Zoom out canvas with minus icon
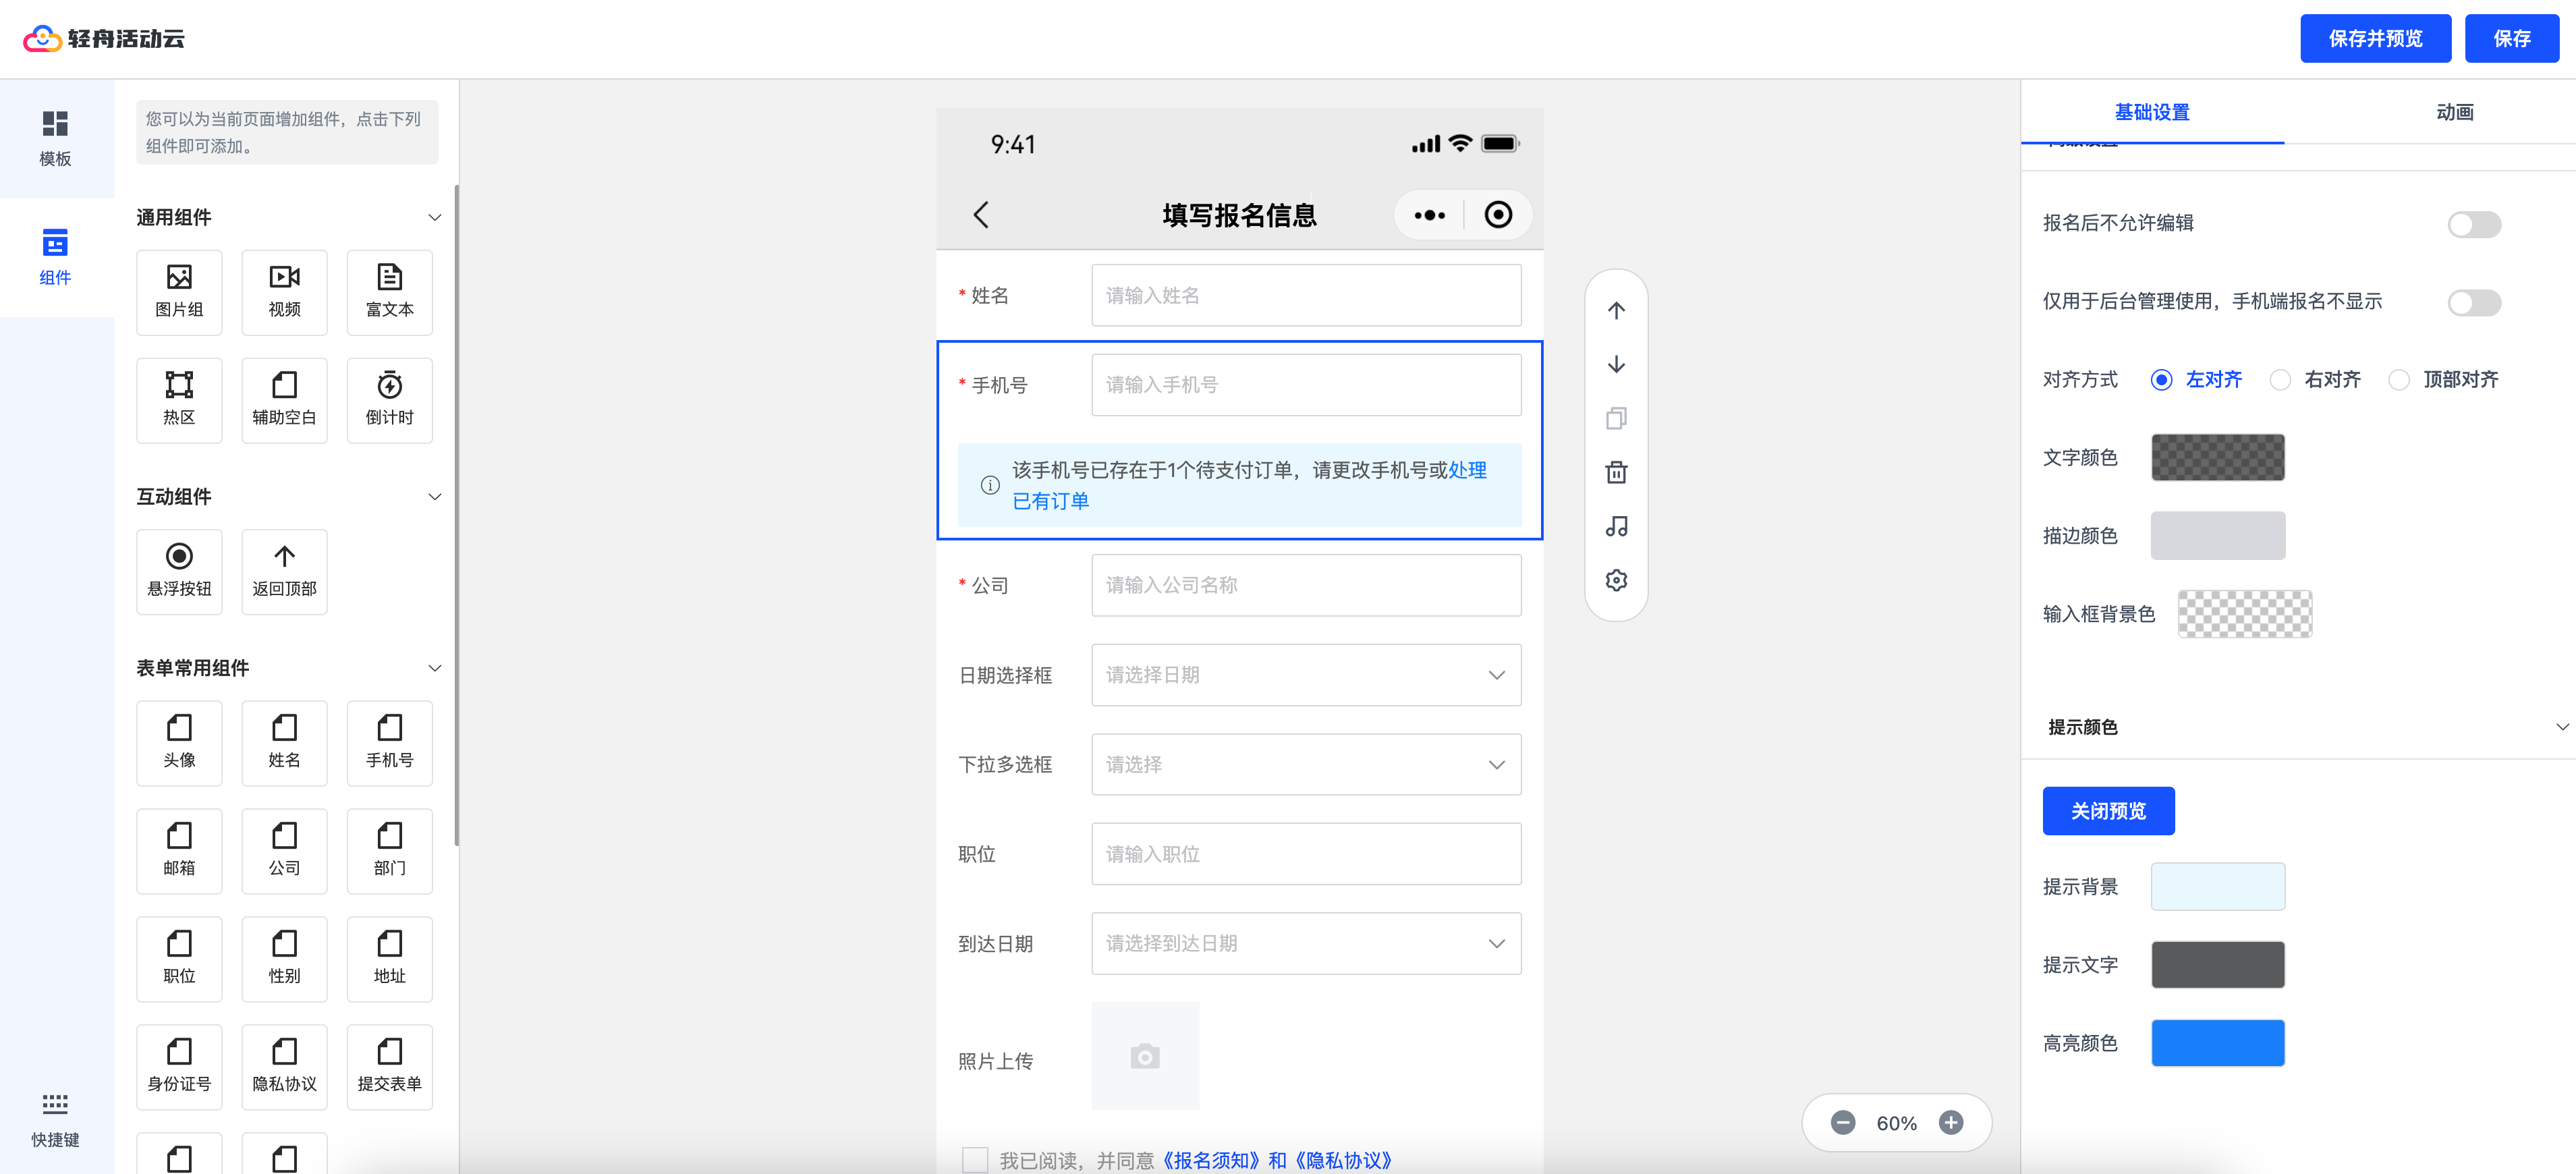 [x=1843, y=1122]
